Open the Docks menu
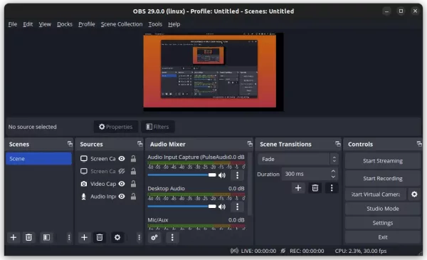Image resolution: width=427 pixels, height=260 pixels. pos(65,24)
